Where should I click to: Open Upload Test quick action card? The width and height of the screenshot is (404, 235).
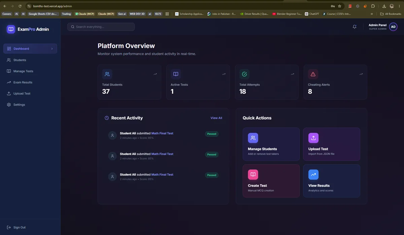[x=332, y=144]
